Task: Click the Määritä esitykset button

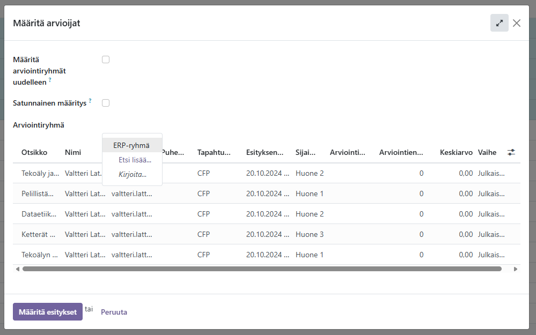Action: [x=48, y=312]
